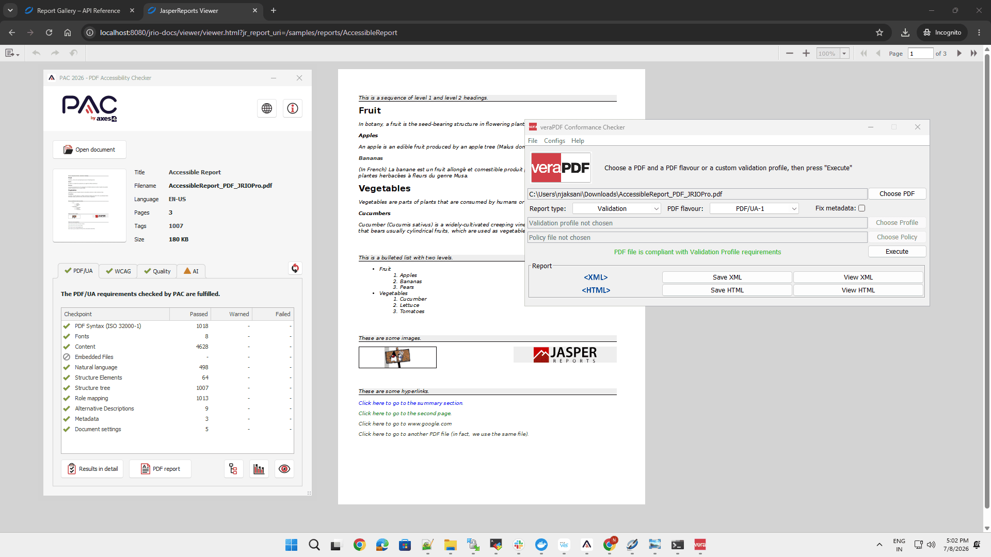The width and height of the screenshot is (991, 557).
Task: Switch to the AI tab in PAC
Action: pos(191,271)
